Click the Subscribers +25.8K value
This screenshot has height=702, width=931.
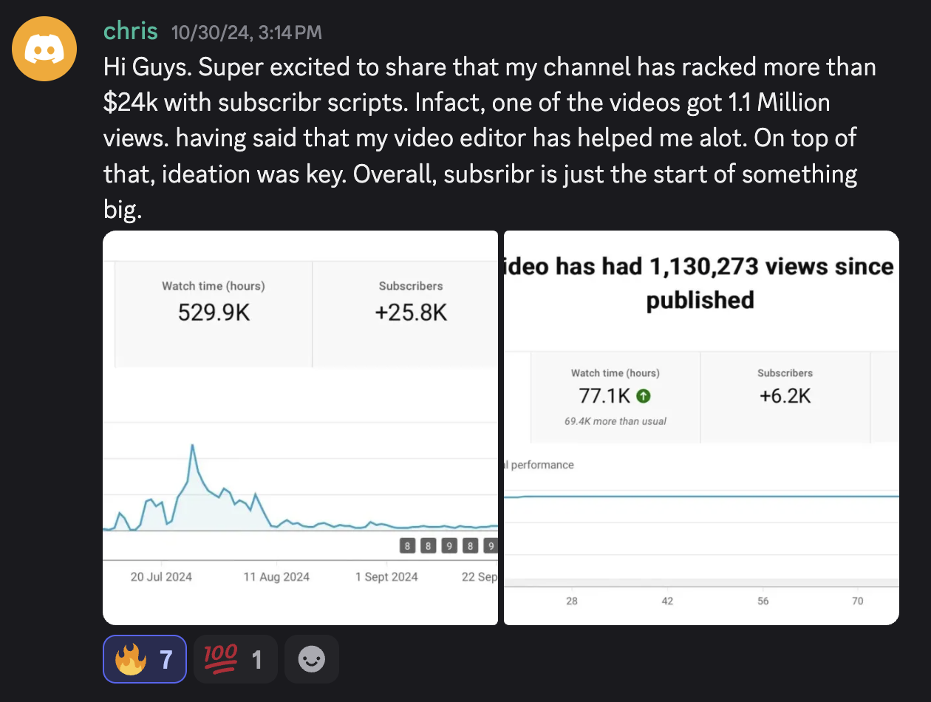point(411,313)
